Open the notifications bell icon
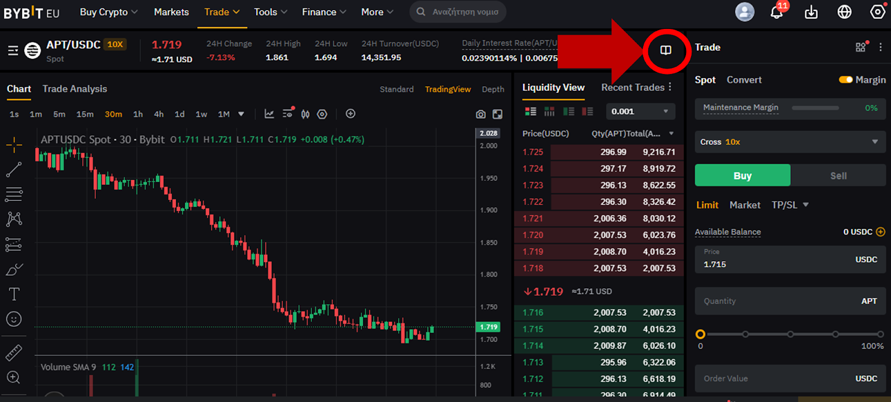Screen dimensions: 891x402 coord(776,12)
